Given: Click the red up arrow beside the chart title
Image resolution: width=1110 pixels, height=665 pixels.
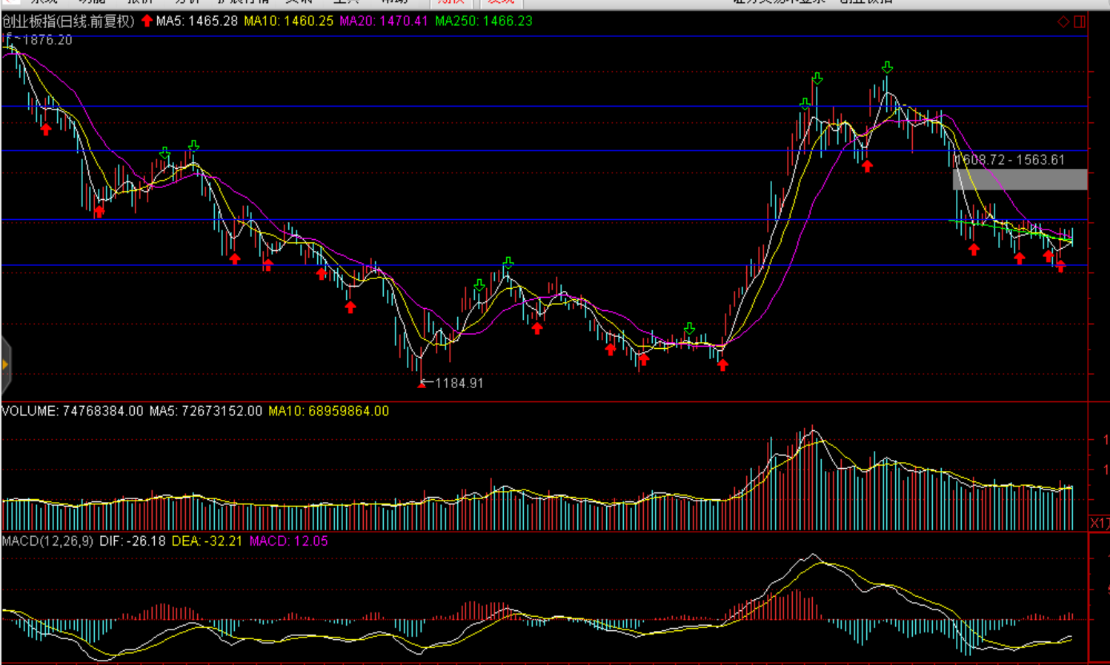Looking at the screenshot, I should click(147, 21).
